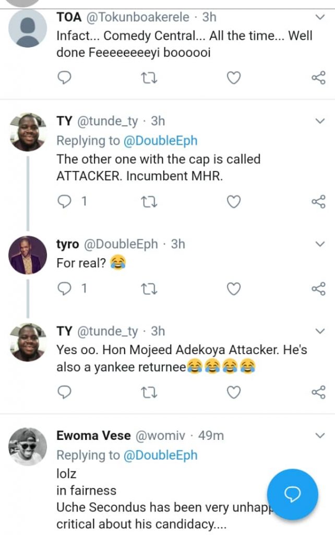The width and height of the screenshot is (335, 535).
Task: Open @DoubleEph link in TY's reply
Action: pyautogui.click(x=160, y=141)
